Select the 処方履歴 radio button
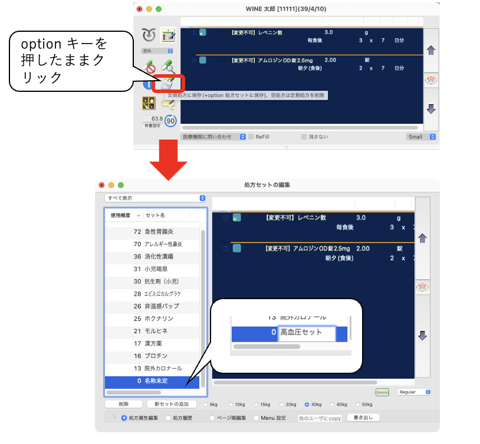Viewport: 480px width, 444px height. pyautogui.click(x=168, y=418)
